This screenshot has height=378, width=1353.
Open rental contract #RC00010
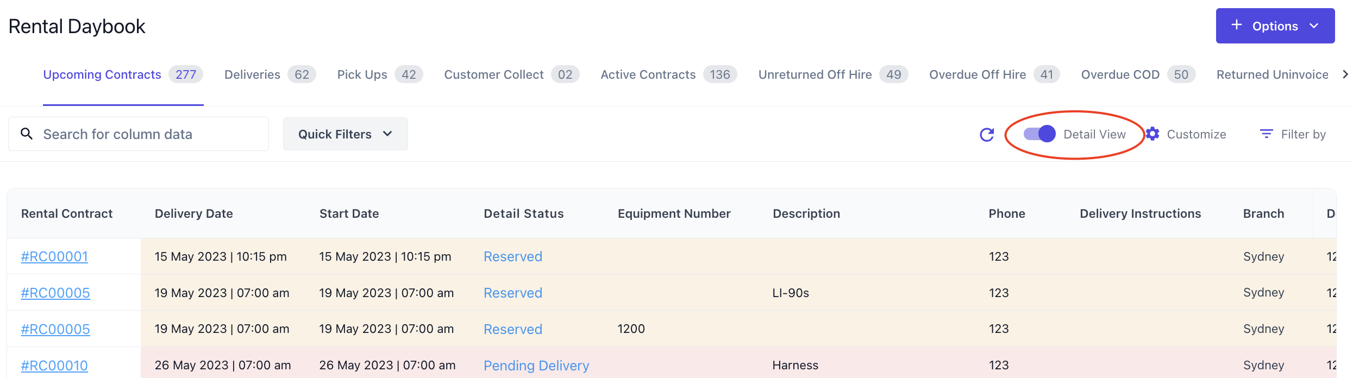click(54, 366)
